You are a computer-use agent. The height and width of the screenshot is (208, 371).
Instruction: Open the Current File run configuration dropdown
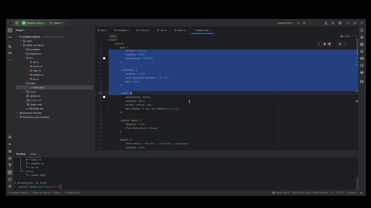click(x=285, y=23)
